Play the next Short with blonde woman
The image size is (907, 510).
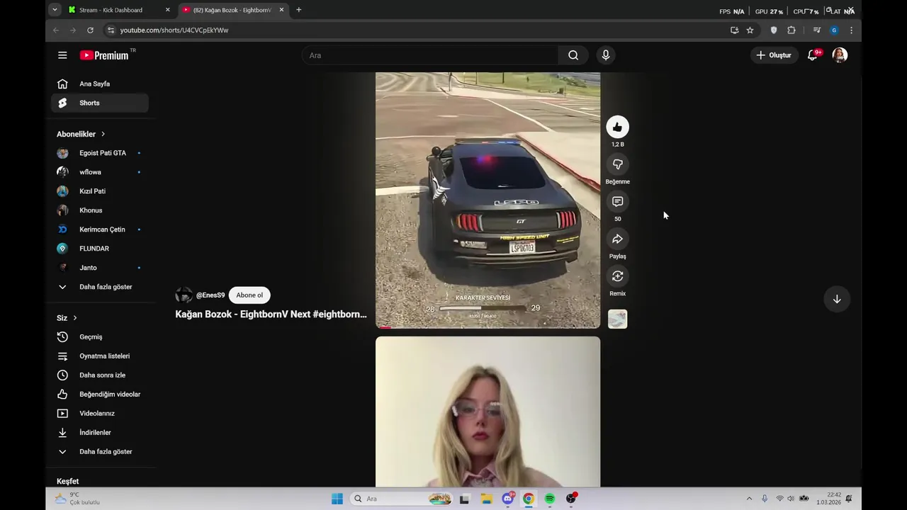tap(488, 412)
